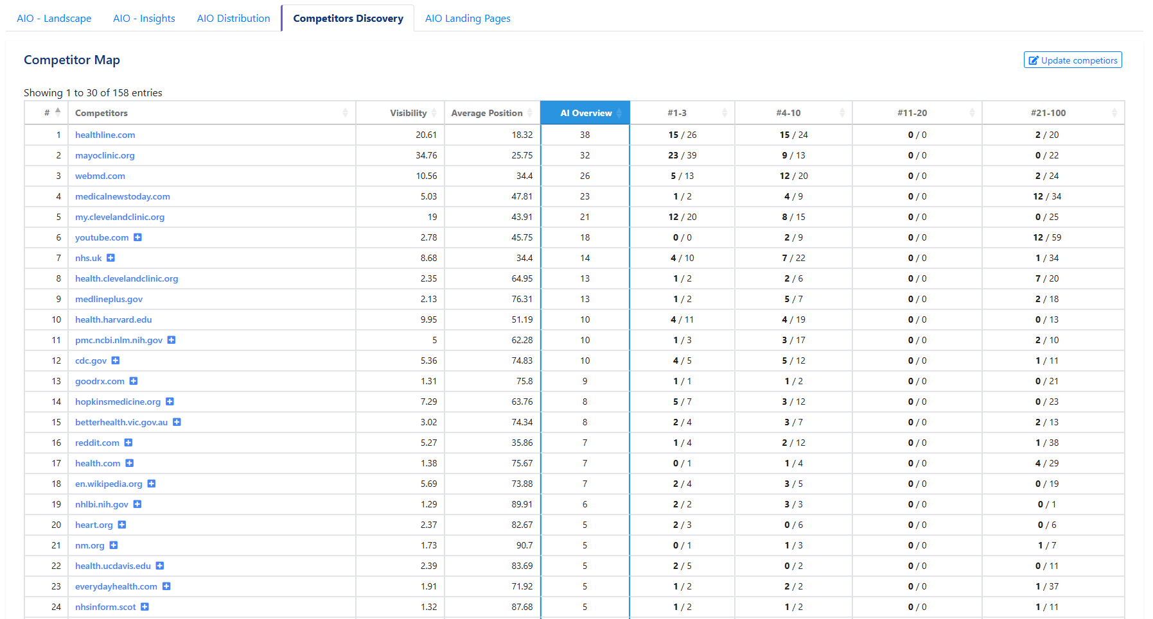Open health.clevelandclinic.org link
The image size is (1153, 619).
pyautogui.click(x=127, y=278)
